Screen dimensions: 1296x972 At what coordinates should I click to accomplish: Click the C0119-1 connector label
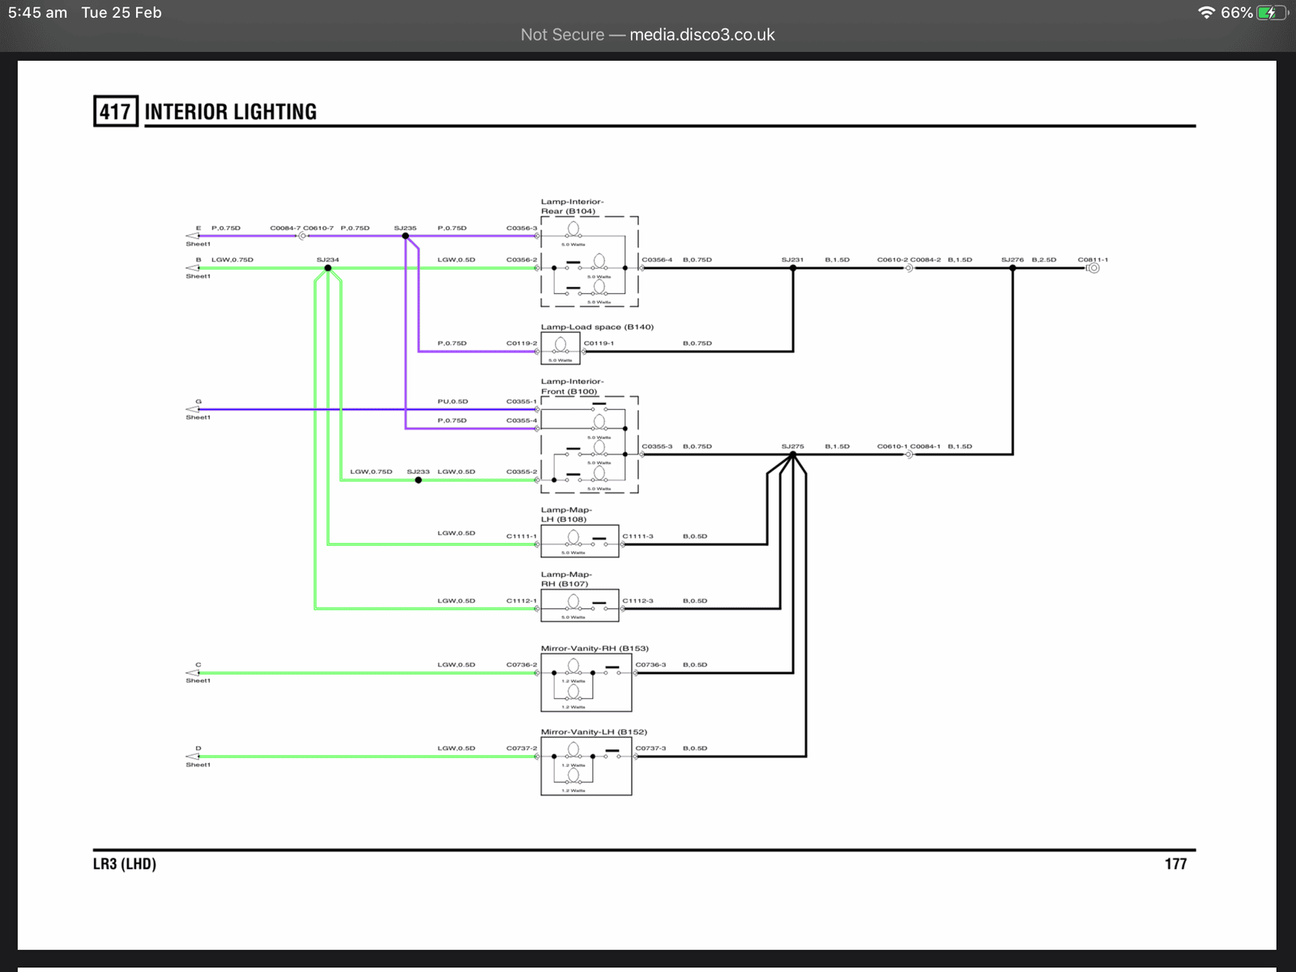(599, 343)
